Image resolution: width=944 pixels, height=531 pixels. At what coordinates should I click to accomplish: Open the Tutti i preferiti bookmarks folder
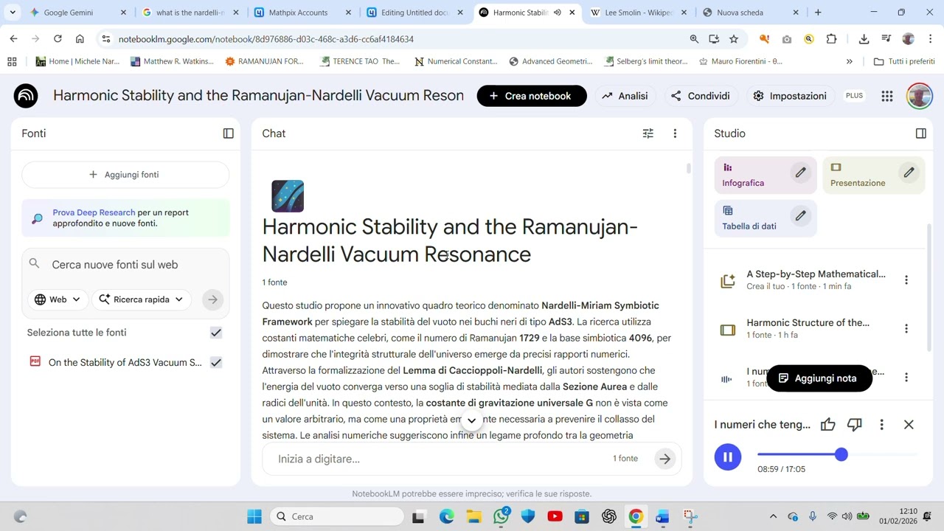pyautogui.click(x=904, y=61)
